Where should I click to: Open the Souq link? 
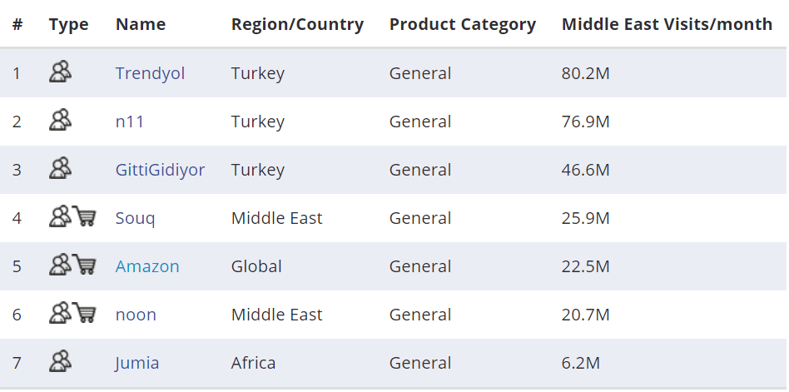(135, 218)
